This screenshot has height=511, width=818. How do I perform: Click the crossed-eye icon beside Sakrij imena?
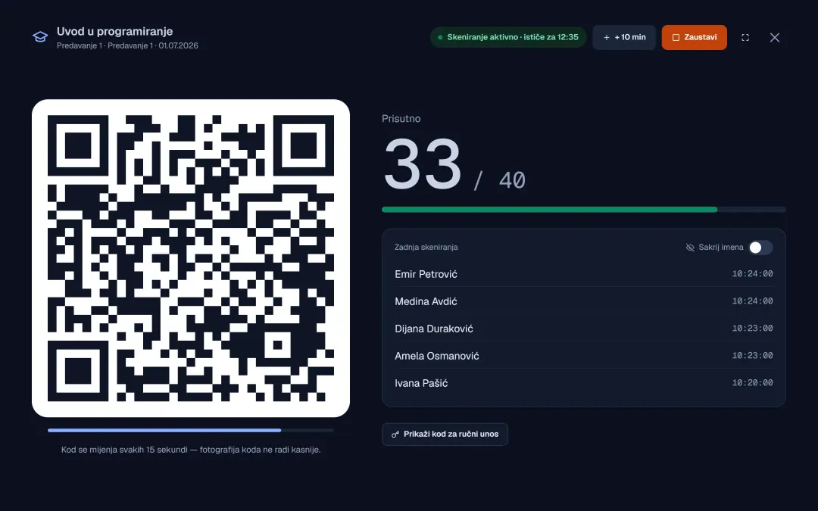[x=690, y=248]
